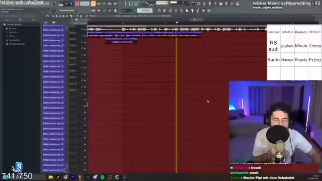Mute Track 1 with its green dot
322x181 pixels.
(85, 30)
